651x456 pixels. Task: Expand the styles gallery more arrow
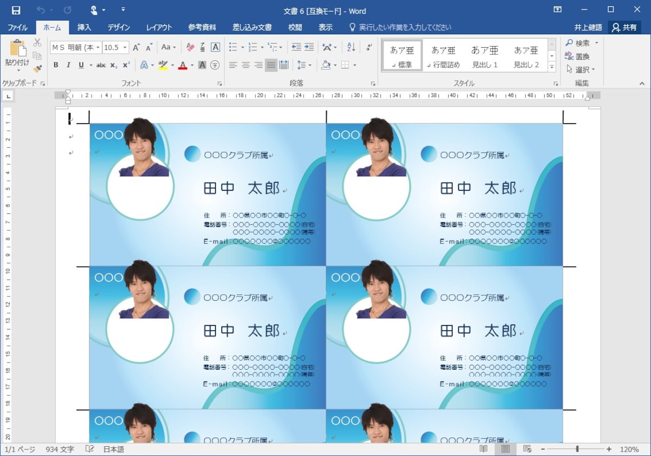[552, 67]
